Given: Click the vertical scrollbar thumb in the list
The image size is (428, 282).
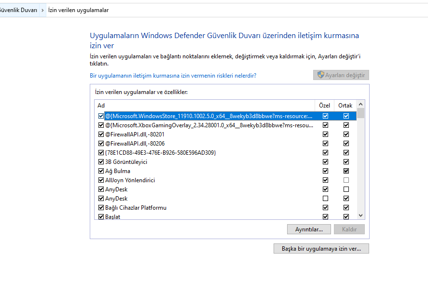Looking at the screenshot, I should (360, 114).
